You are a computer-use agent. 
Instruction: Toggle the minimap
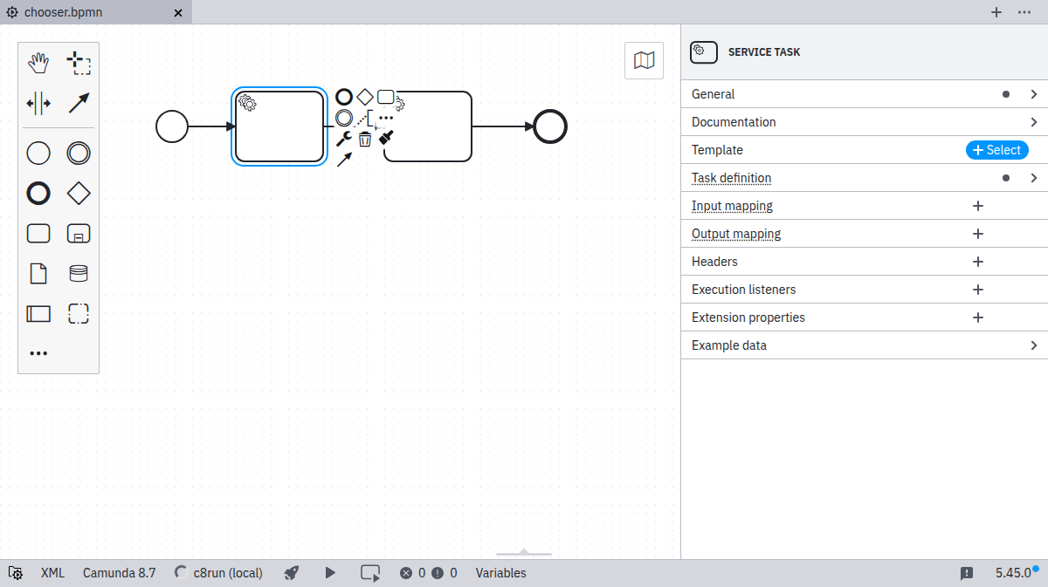[x=644, y=60]
